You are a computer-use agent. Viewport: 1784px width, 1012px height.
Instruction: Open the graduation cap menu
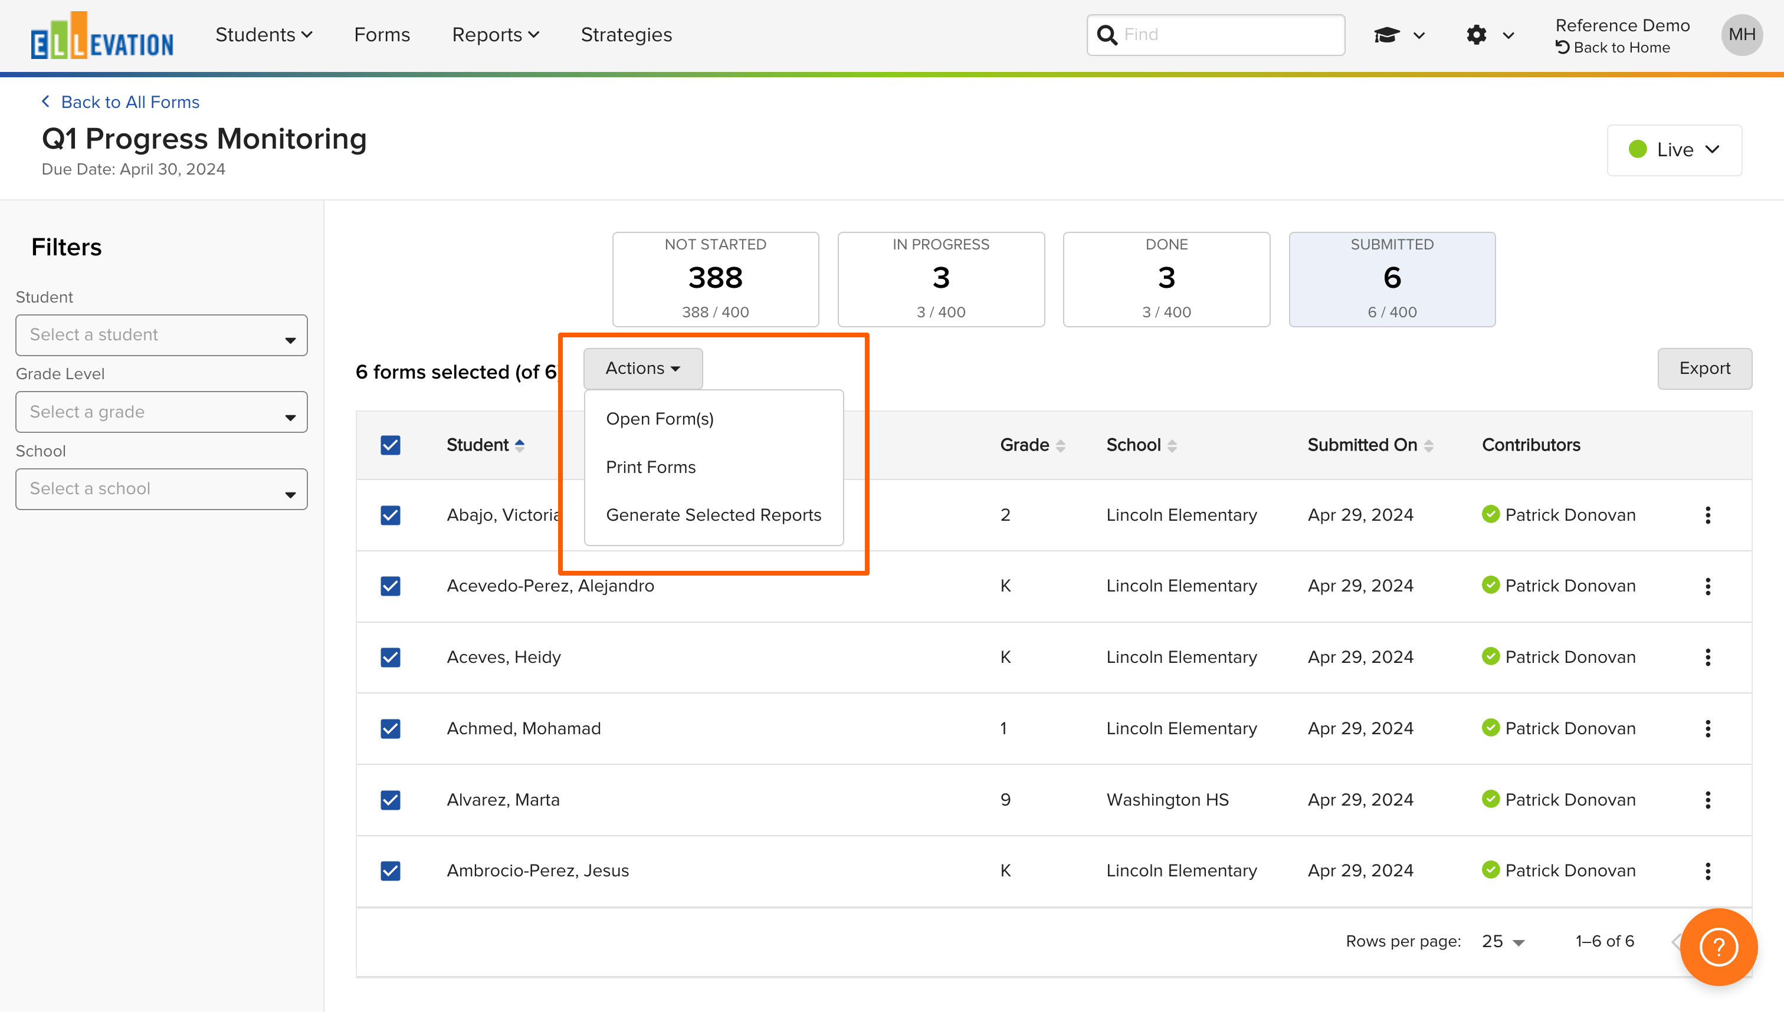(1399, 35)
